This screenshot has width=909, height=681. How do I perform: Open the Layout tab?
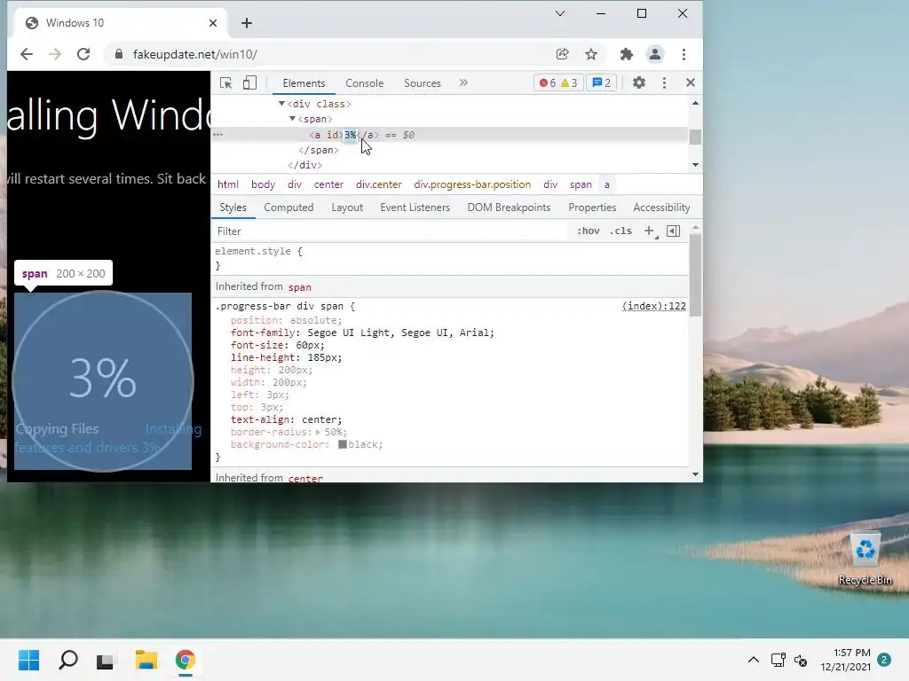(x=347, y=207)
